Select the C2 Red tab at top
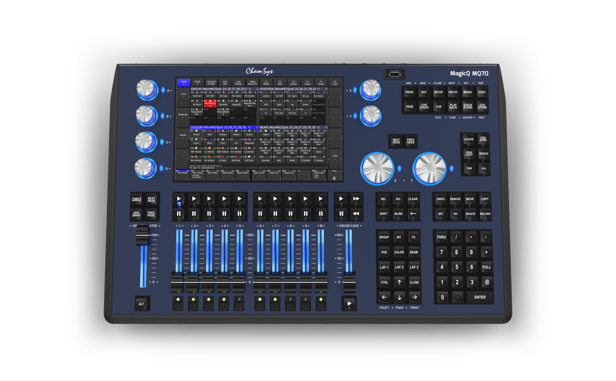 280,83
